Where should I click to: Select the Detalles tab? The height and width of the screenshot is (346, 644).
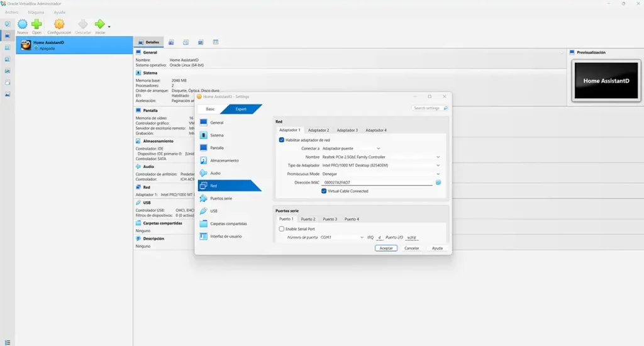[x=149, y=42]
